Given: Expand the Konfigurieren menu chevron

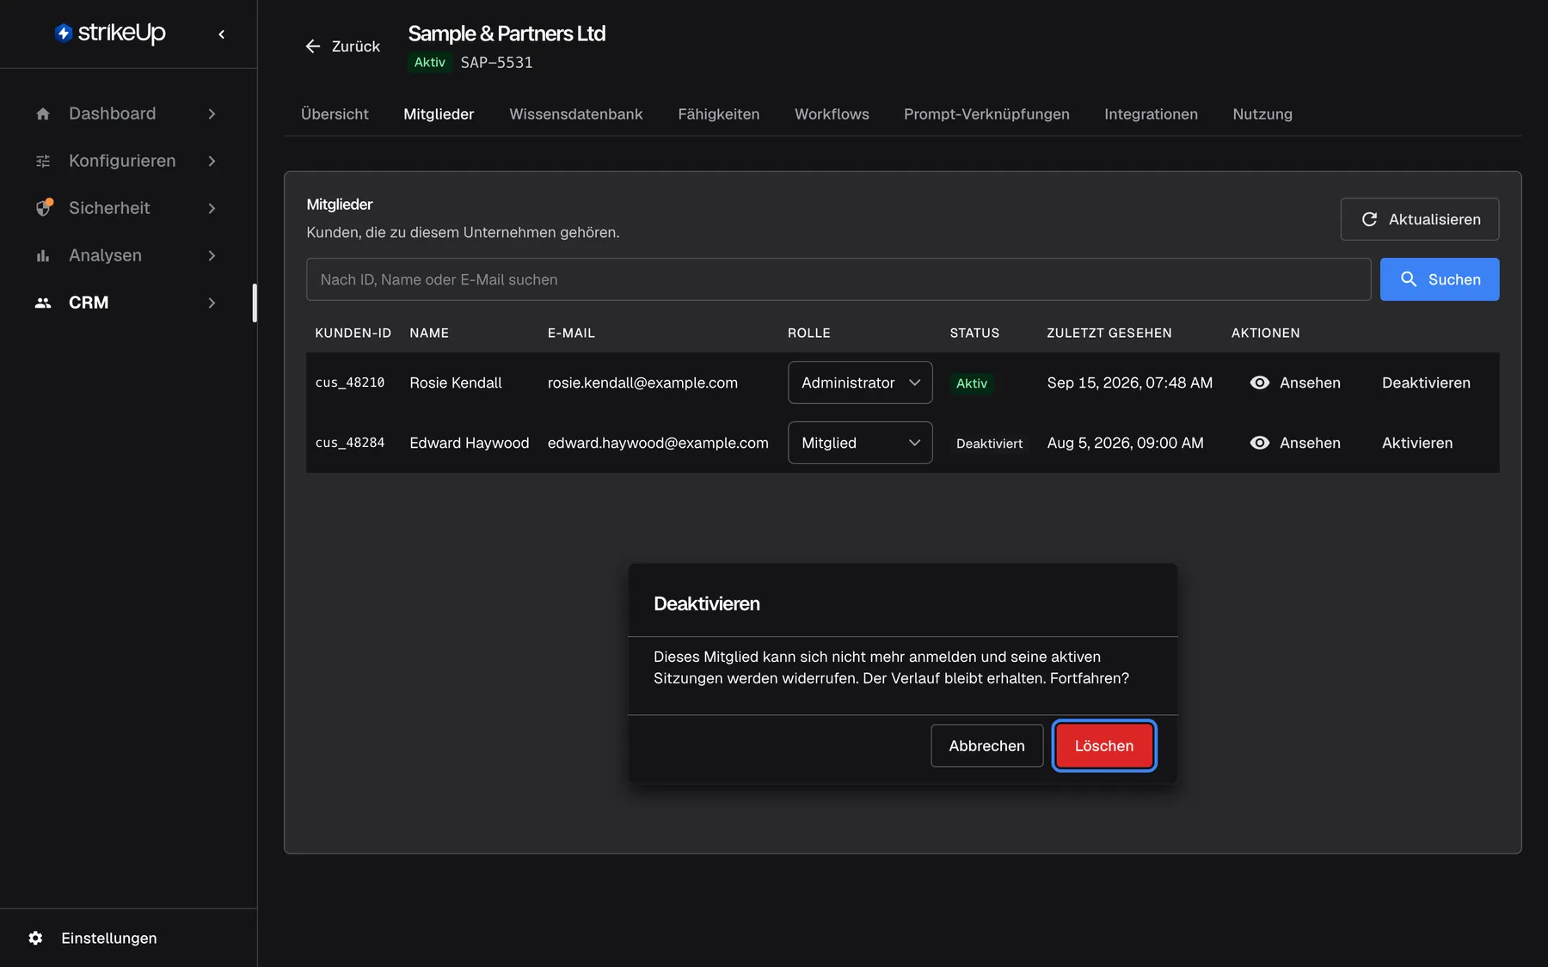Looking at the screenshot, I should [x=212, y=161].
